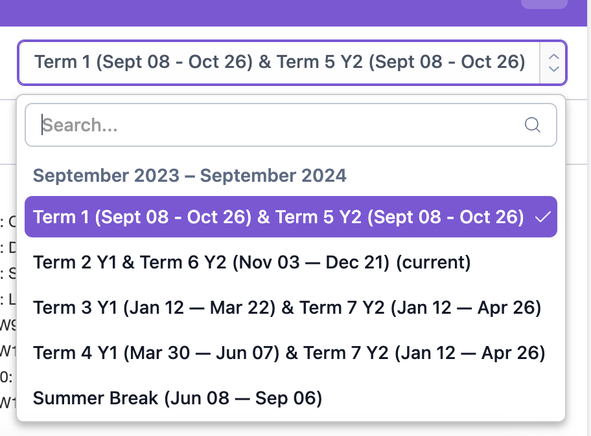
Task: Toggle the dropdown via the up/down chevron button
Action: (x=553, y=63)
